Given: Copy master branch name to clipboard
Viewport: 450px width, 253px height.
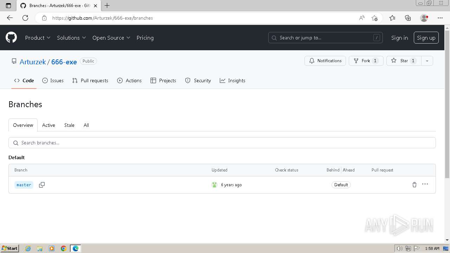Looking at the screenshot, I should pyautogui.click(x=41, y=185).
